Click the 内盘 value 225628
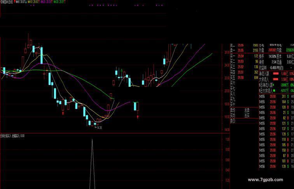Screen dimensions: 294x189 point(290,50)
